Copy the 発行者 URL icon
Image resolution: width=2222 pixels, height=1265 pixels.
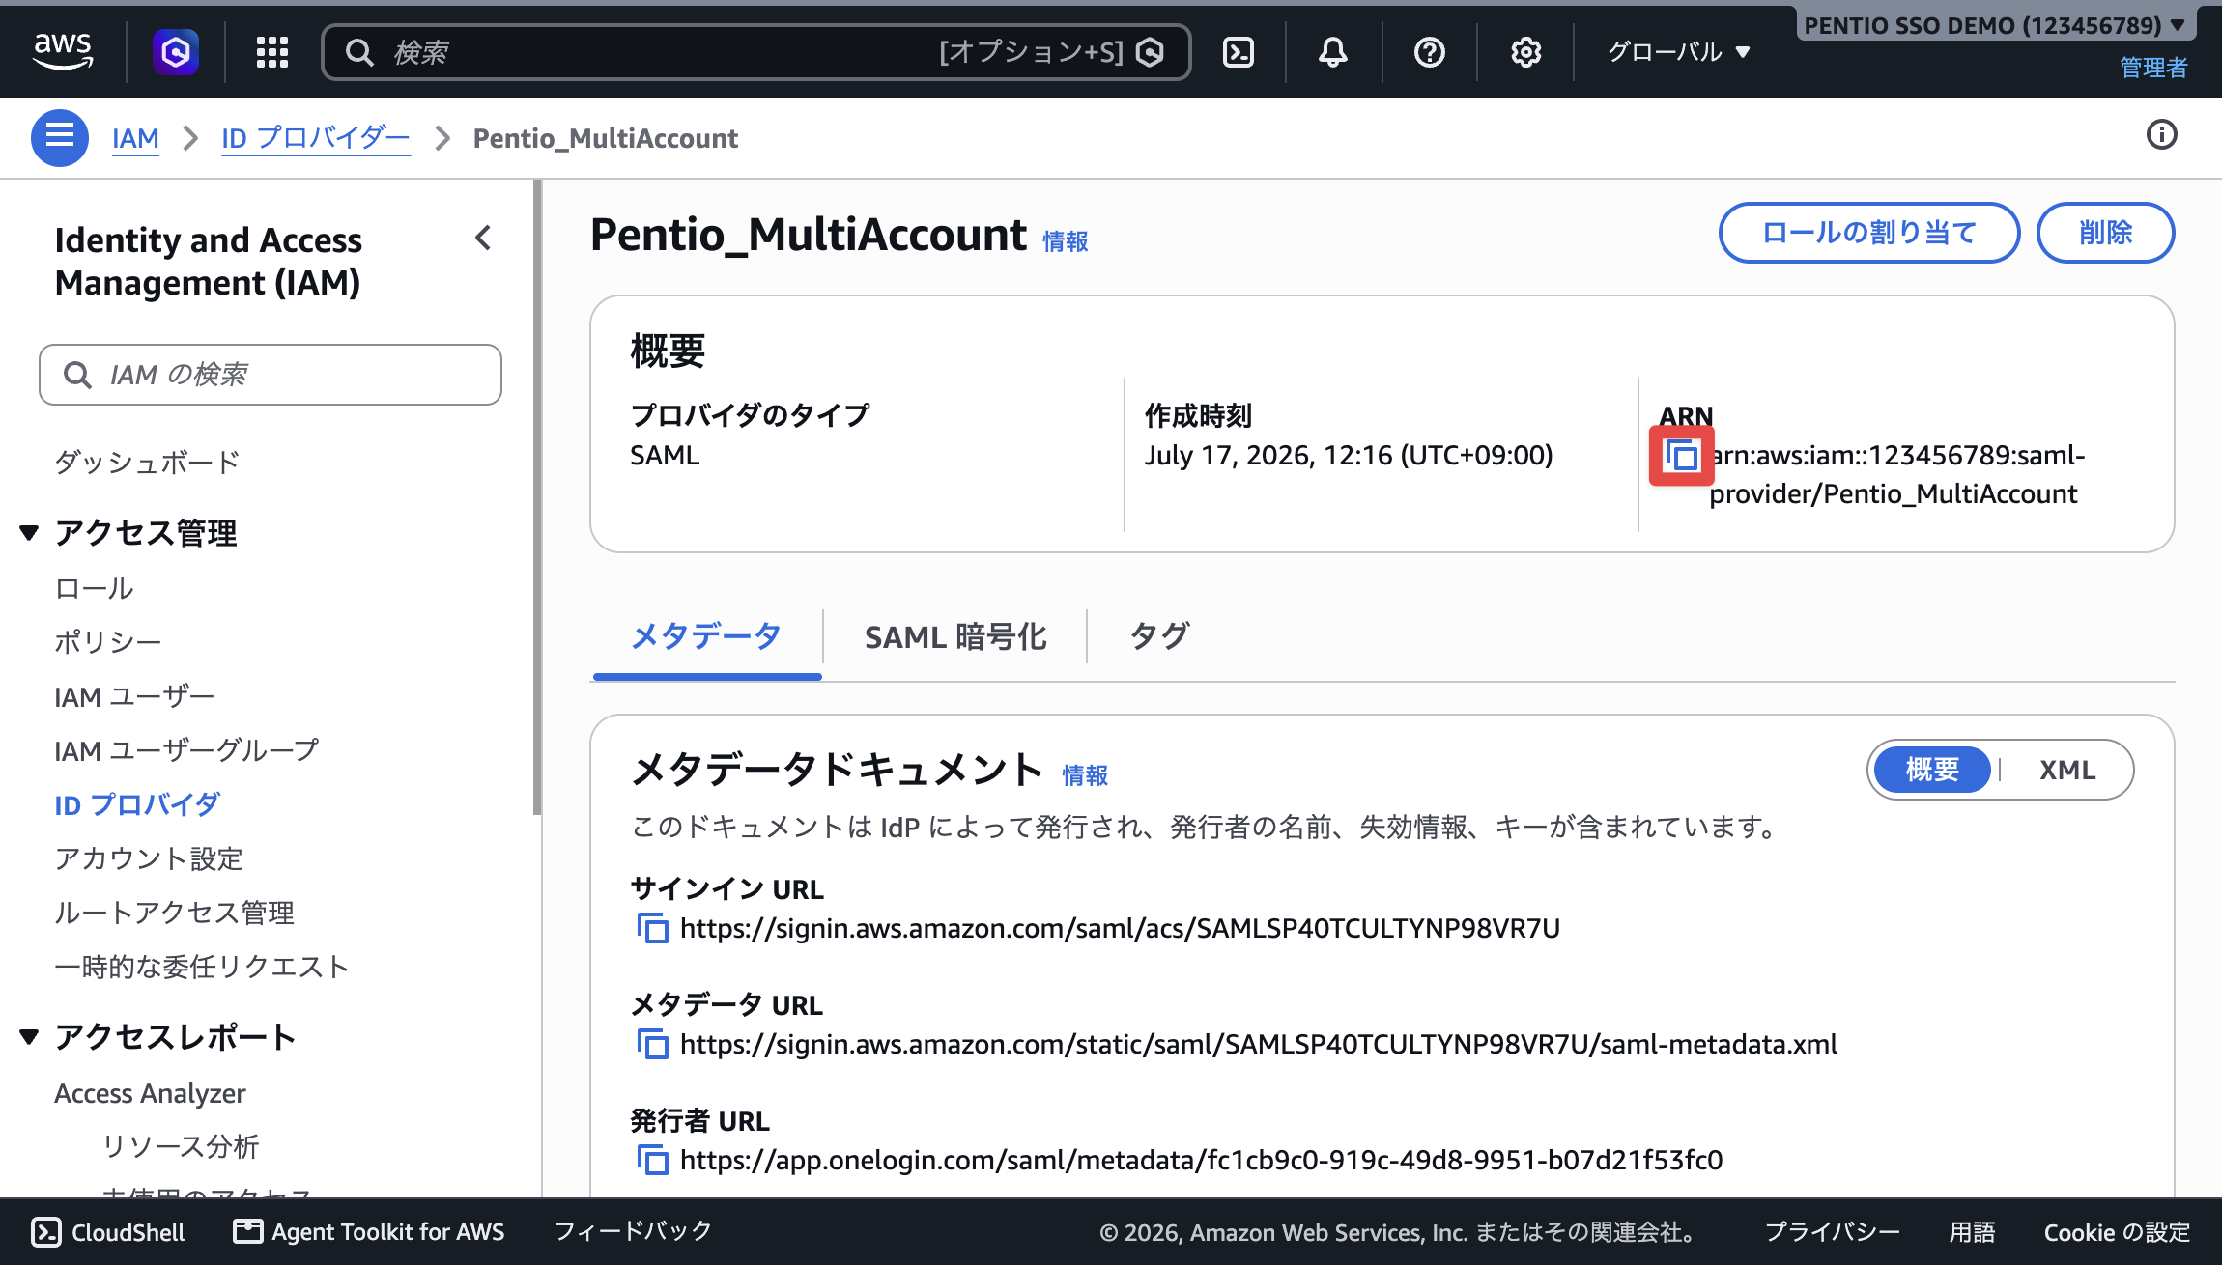pyautogui.click(x=653, y=1160)
